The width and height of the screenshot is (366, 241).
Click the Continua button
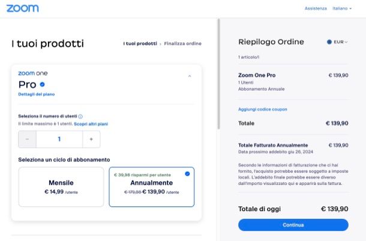pyautogui.click(x=293, y=225)
